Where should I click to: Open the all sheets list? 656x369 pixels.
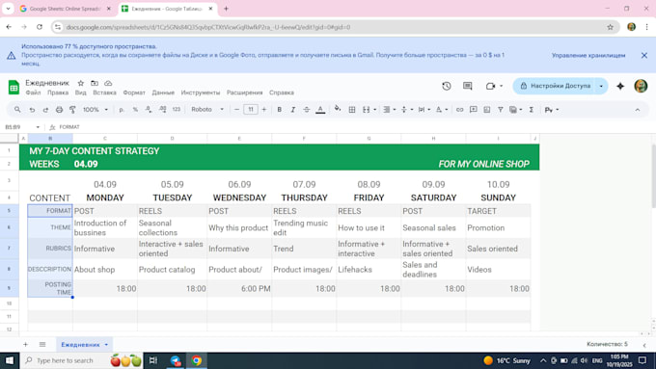tap(42, 344)
